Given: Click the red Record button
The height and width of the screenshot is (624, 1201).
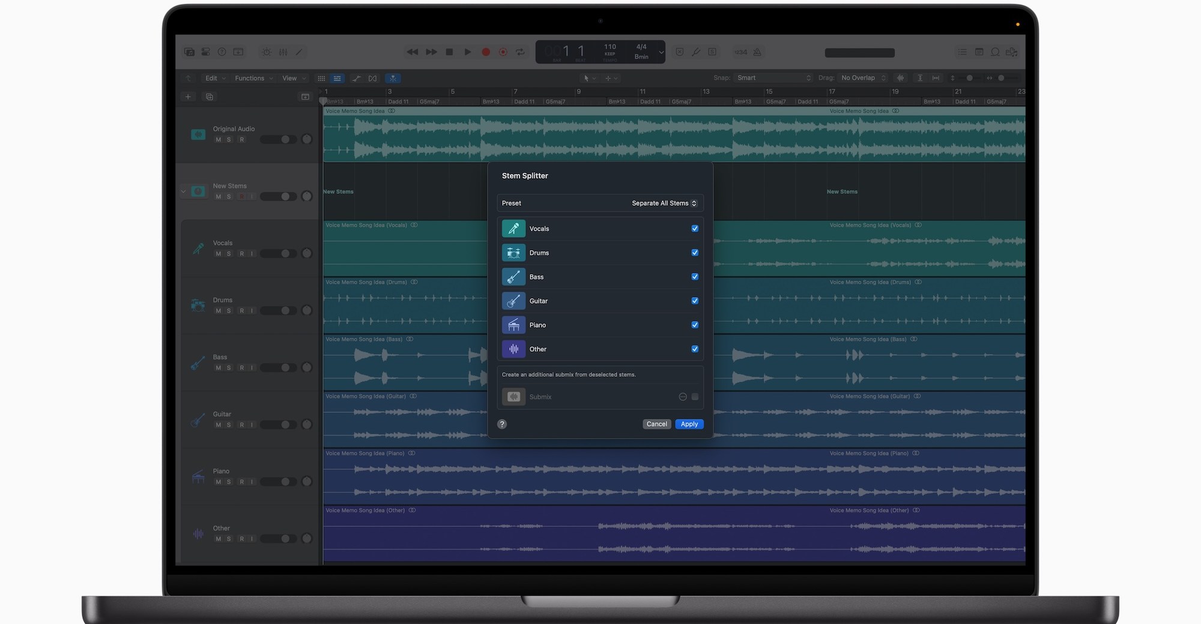Looking at the screenshot, I should [x=486, y=52].
